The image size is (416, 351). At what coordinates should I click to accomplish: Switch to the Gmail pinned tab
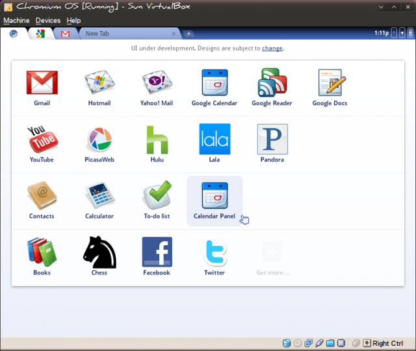pos(65,34)
